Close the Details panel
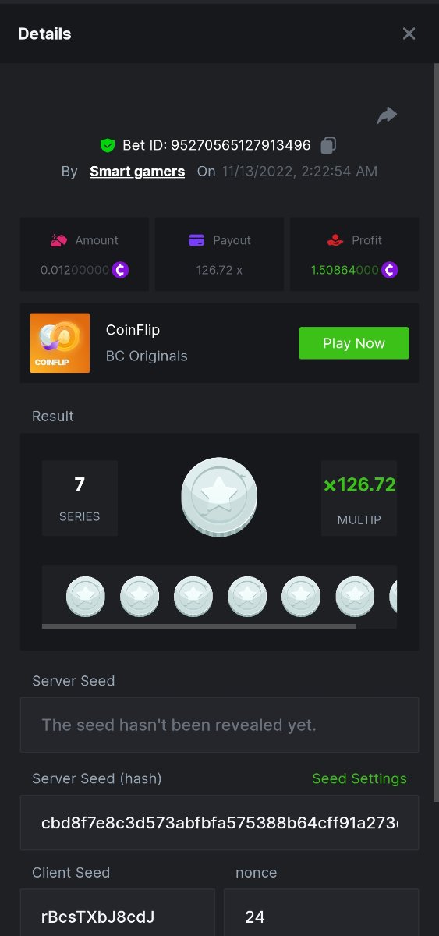 [409, 34]
